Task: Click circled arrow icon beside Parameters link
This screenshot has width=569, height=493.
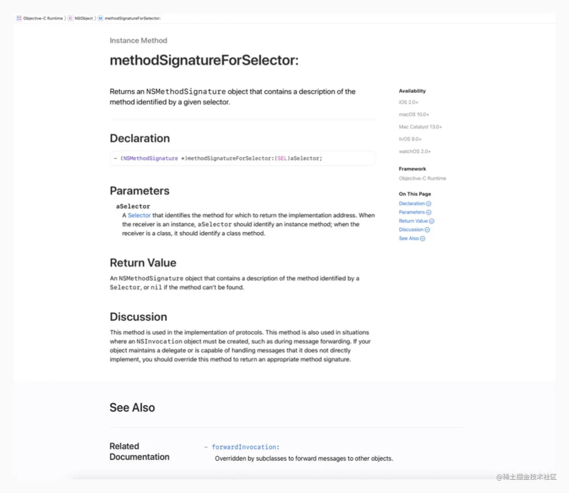Action: [x=429, y=212]
